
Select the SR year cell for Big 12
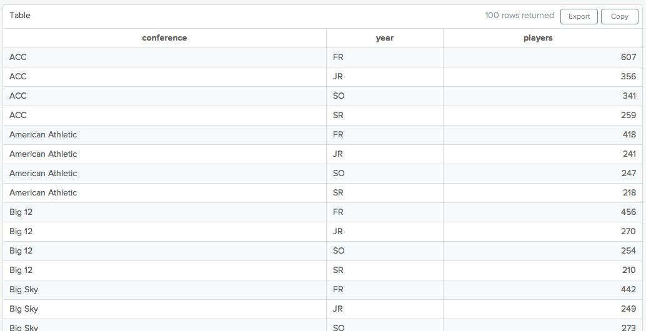click(x=339, y=270)
